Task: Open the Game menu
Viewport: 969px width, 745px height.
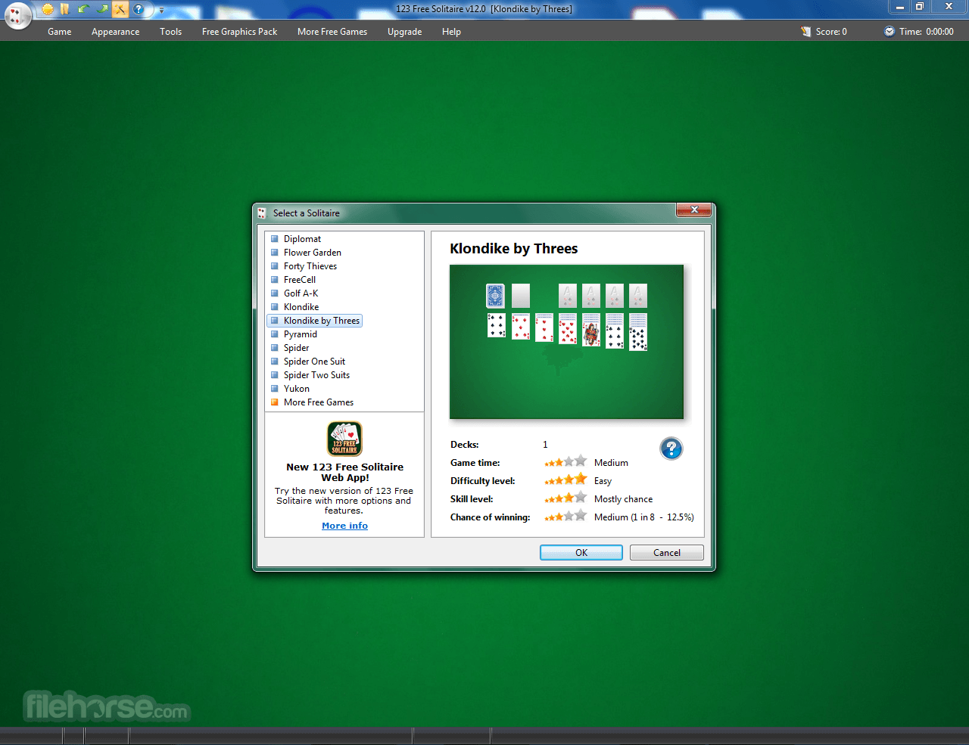Action: click(x=60, y=32)
